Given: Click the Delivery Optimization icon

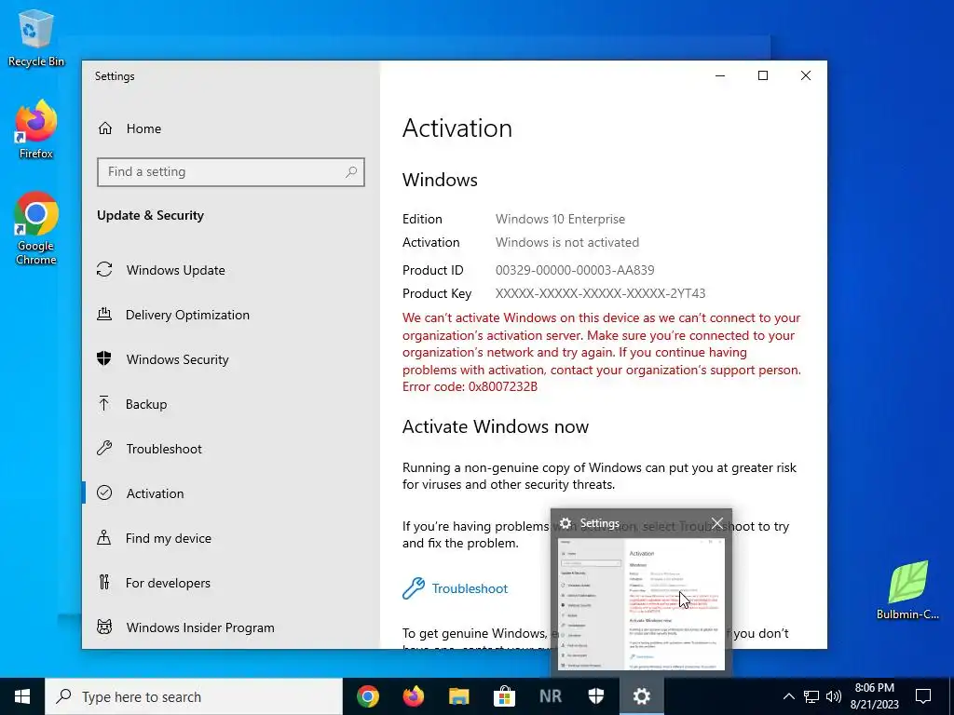Looking at the screenshot, I should point(104,315).
